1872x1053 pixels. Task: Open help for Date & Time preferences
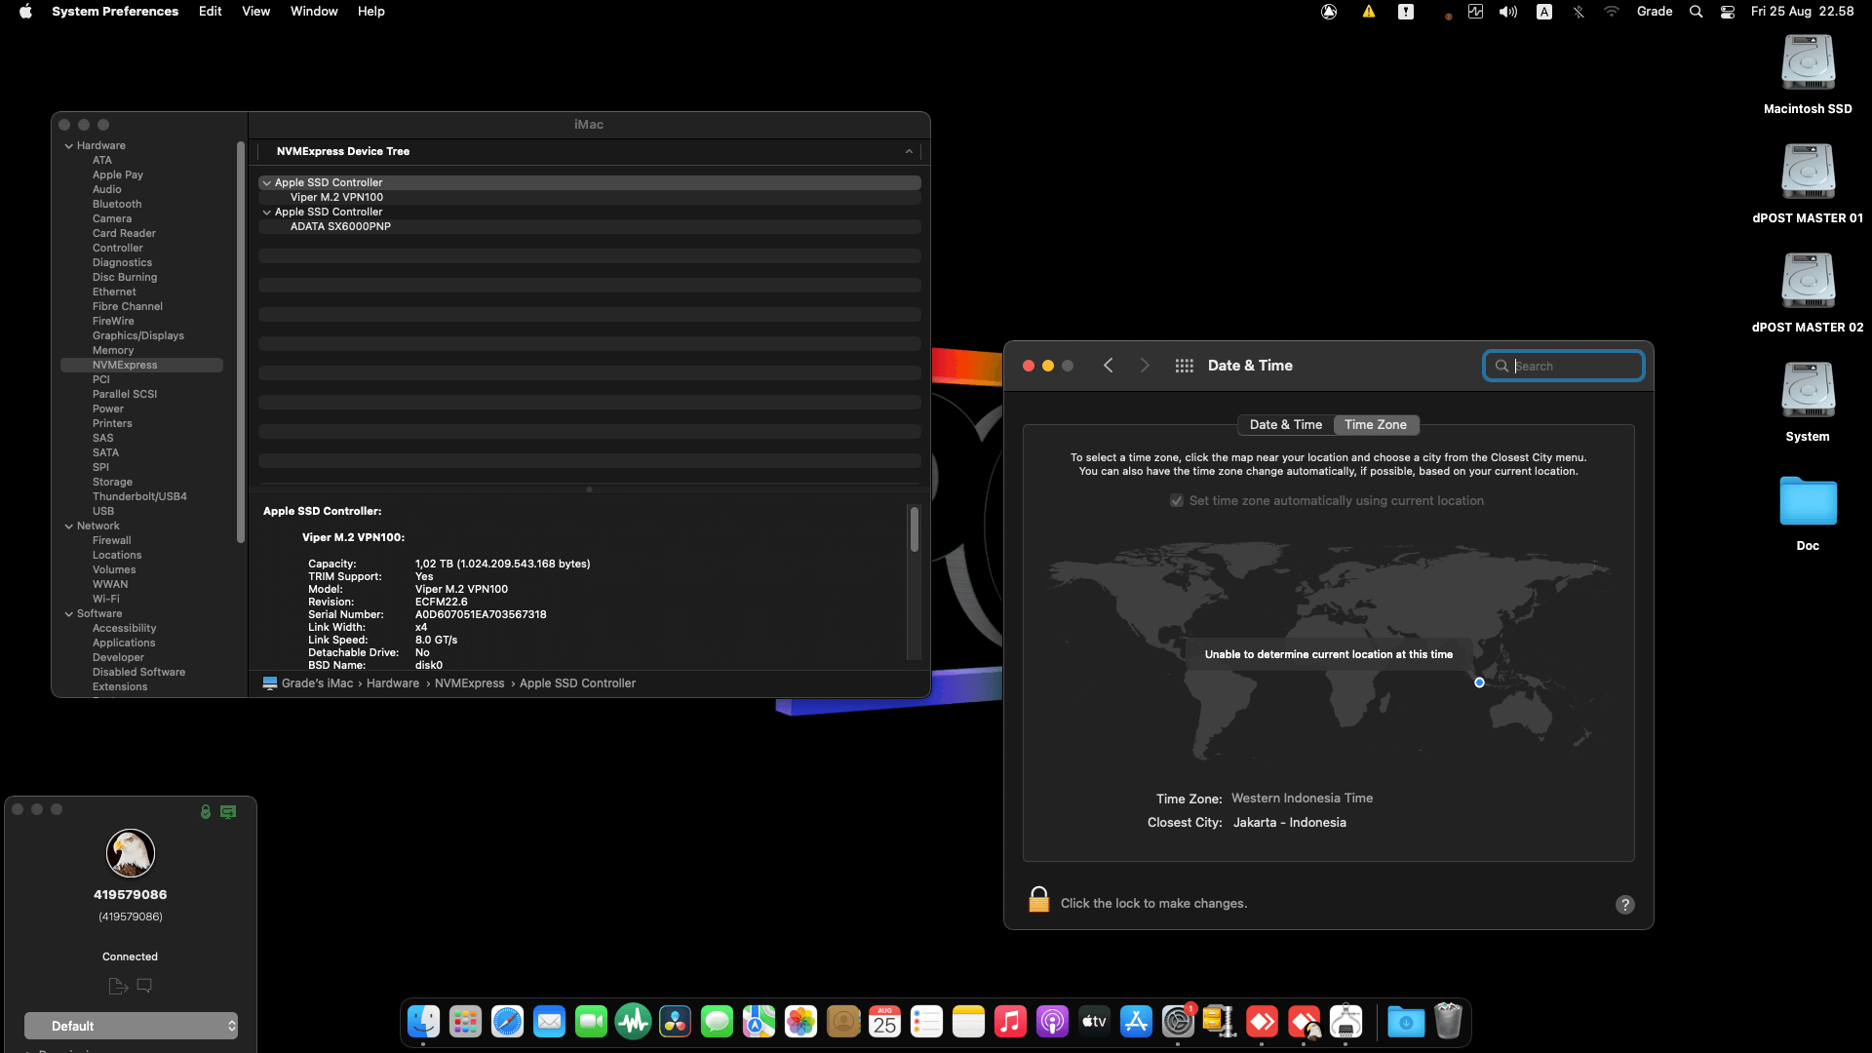pyautogui.click(x=1625, y=905)
